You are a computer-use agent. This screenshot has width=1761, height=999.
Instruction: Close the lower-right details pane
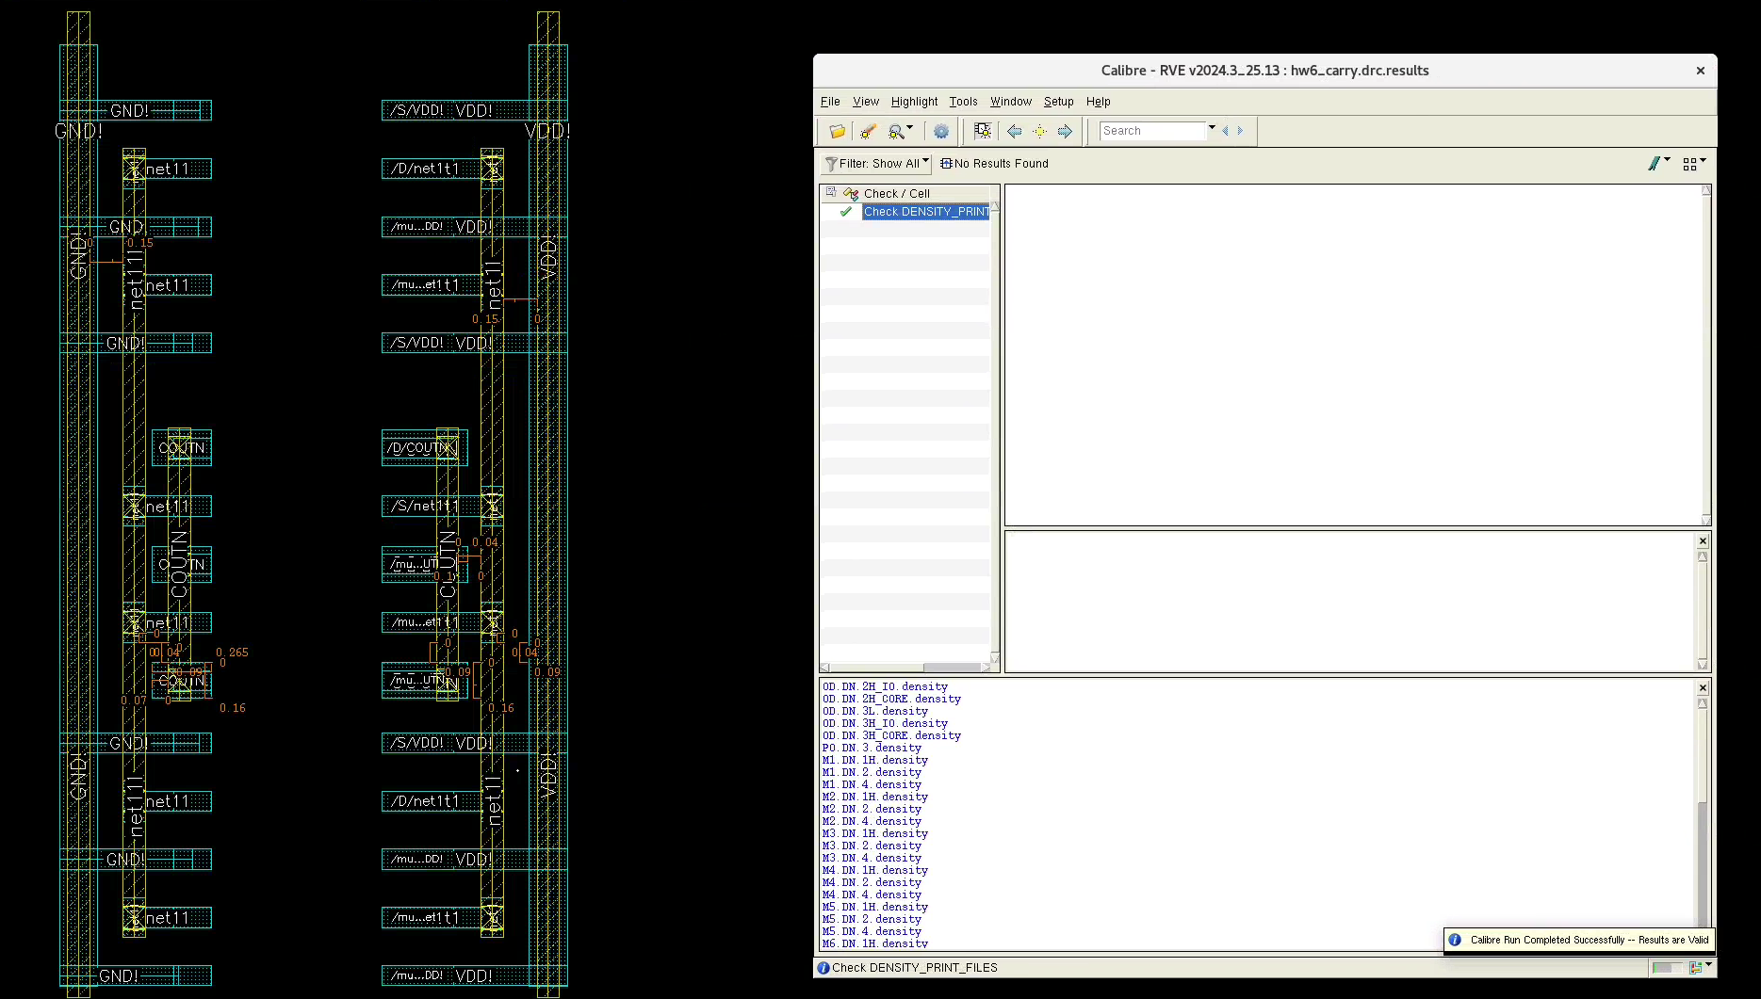pyautogui.click(x=1703, y=541)
